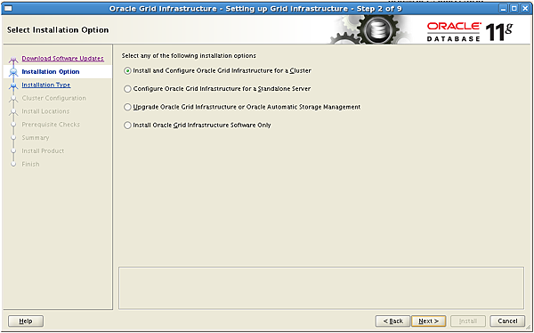The height and width of the screenshot is (333, 534).
Task: Select Upgrade Oracle Grid Infrastructure or ASM option
Action: point(242,107)
